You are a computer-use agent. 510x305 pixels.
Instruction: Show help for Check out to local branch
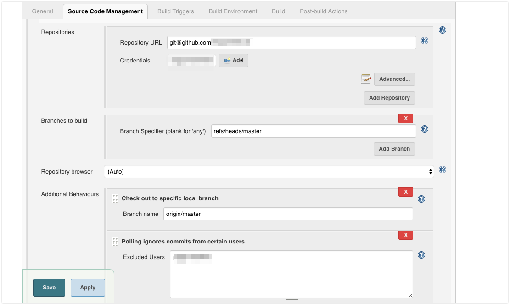click(x=421, y=199)
